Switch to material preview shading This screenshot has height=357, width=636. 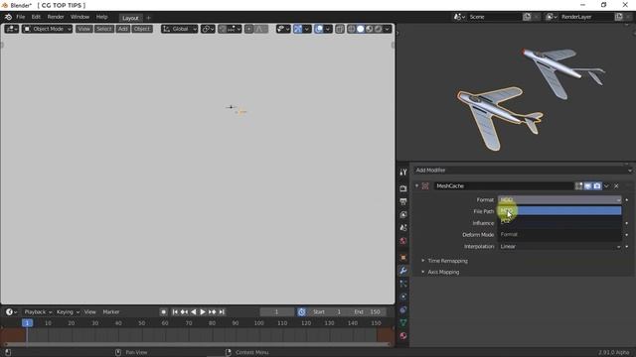click(x=369, y=29)
